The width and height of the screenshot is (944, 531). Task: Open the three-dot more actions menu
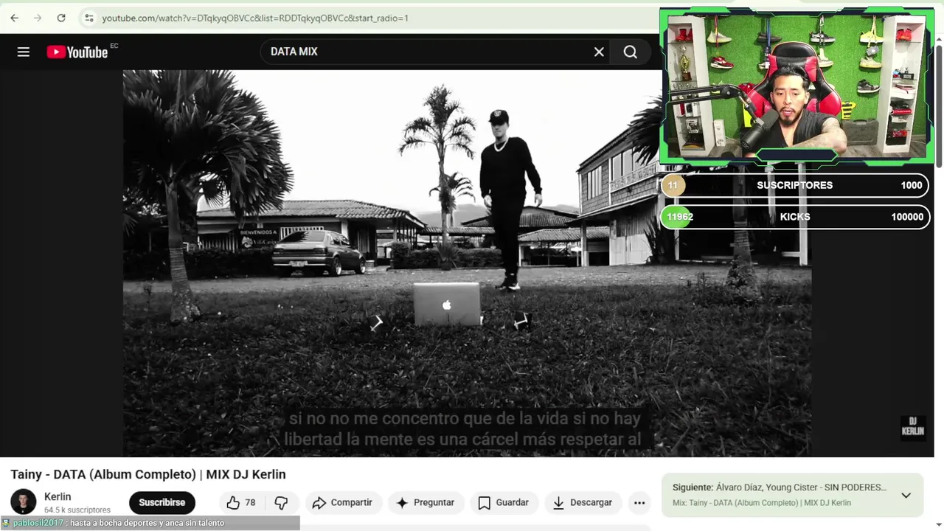639,502
